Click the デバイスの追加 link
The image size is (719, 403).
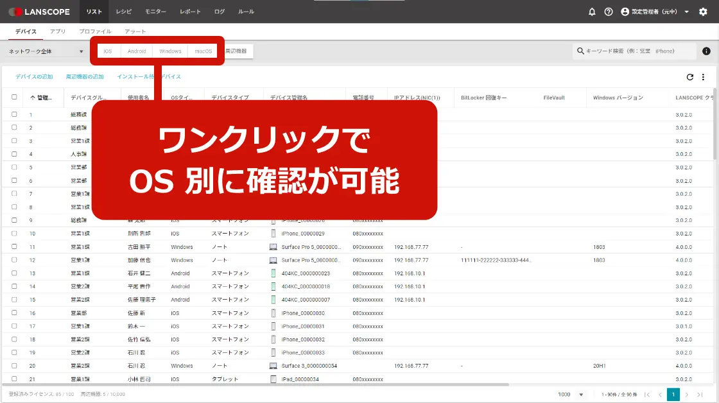[x=34, y=77]
